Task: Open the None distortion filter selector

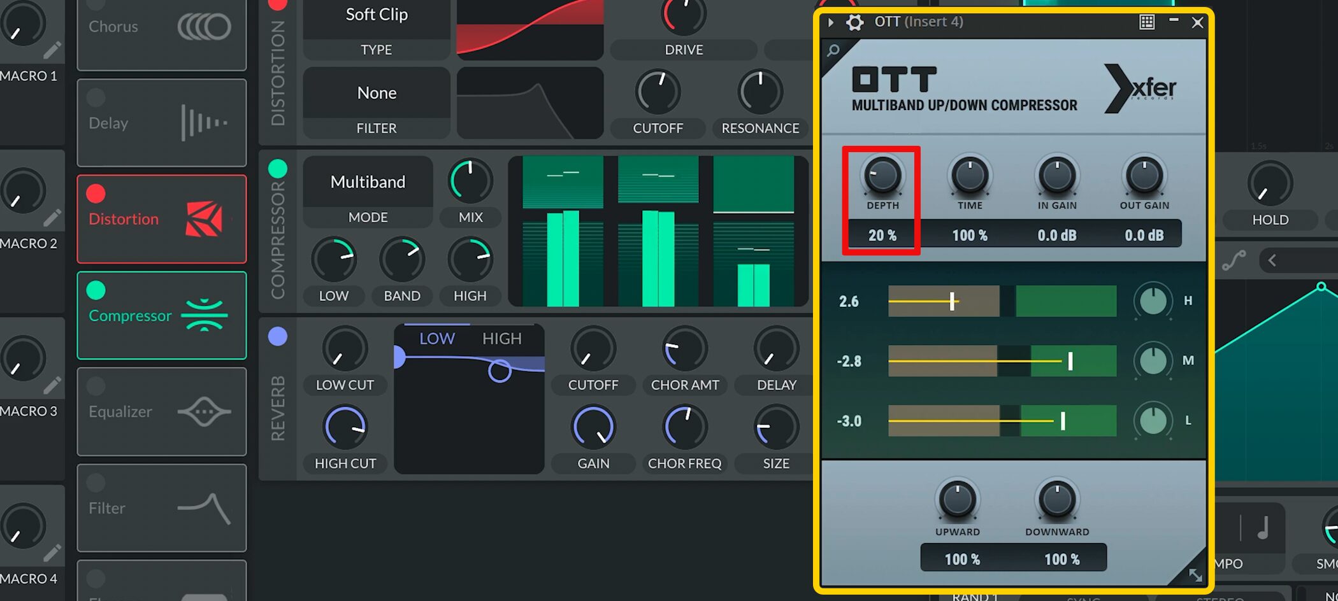Action: click(377, 93)
